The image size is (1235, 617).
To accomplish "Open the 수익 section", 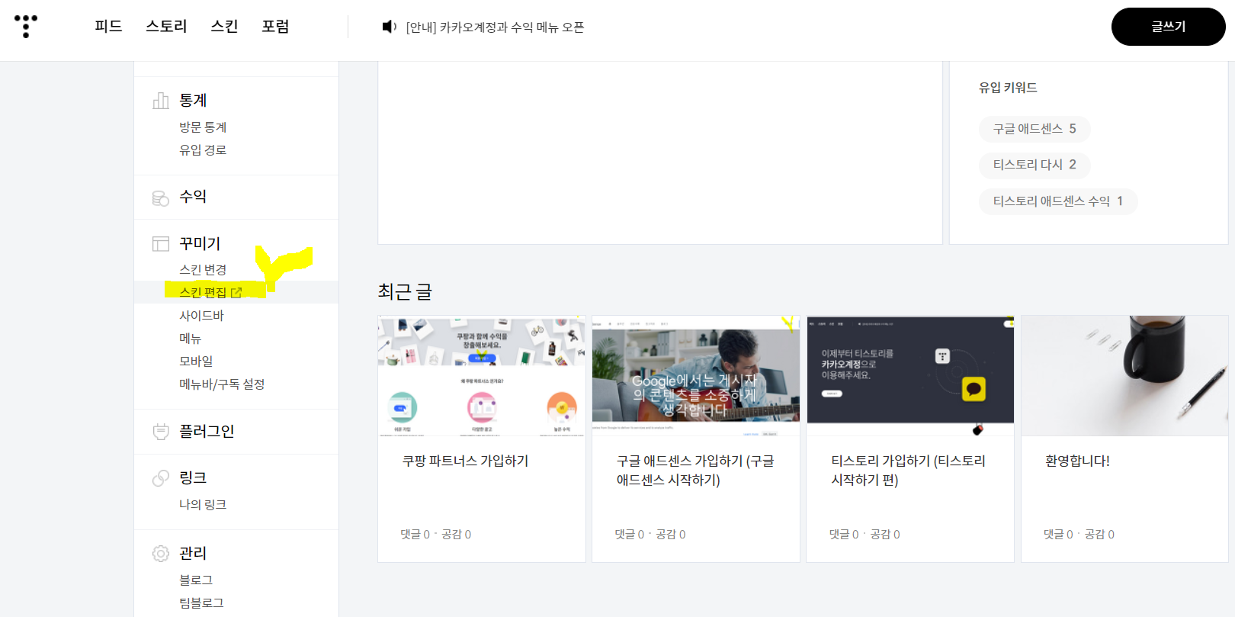I will pos(193,197).
